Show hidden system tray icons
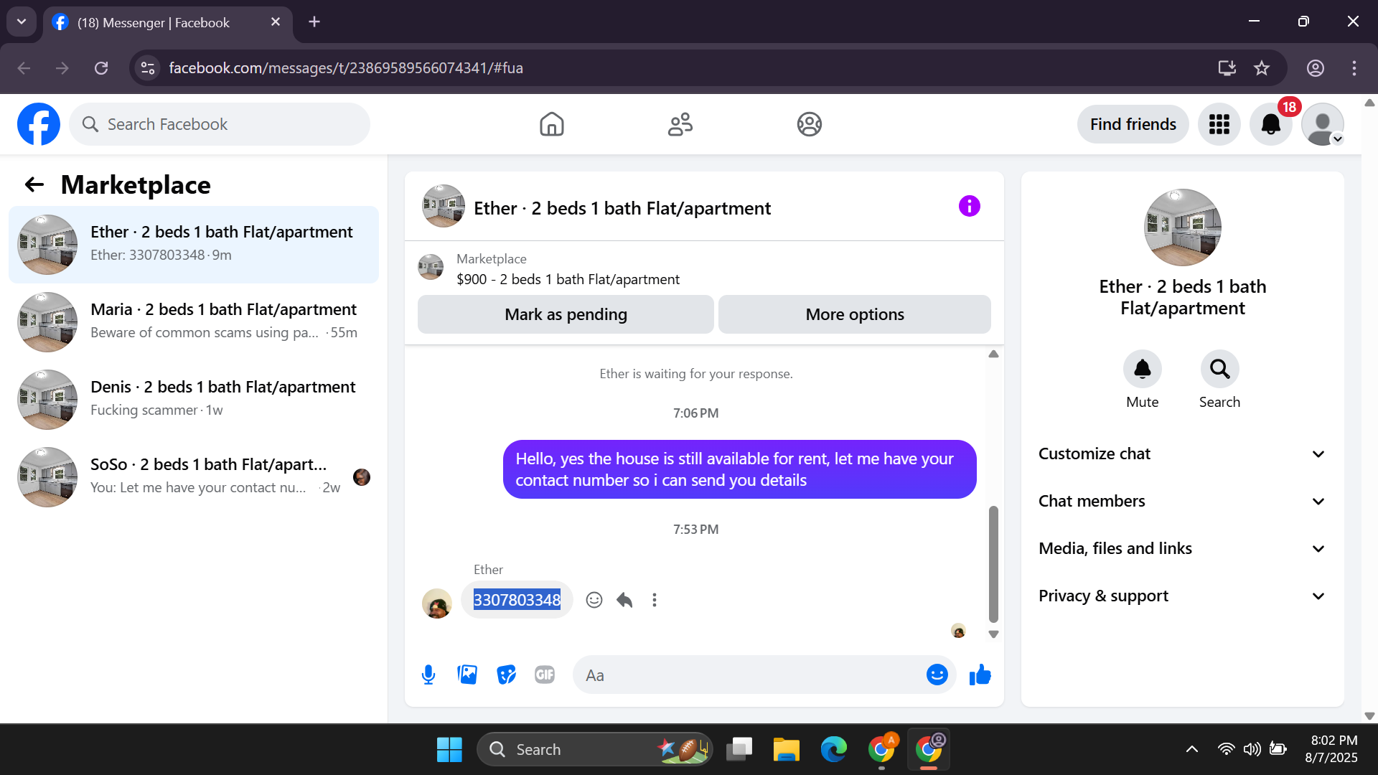The width and height of the screenshot is (1378, 775). [x=1192, y=749]
